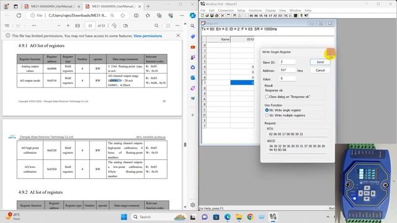Click PDF zoom in plus button
This screenshot has height=223, width=397.
pos(68,26)
